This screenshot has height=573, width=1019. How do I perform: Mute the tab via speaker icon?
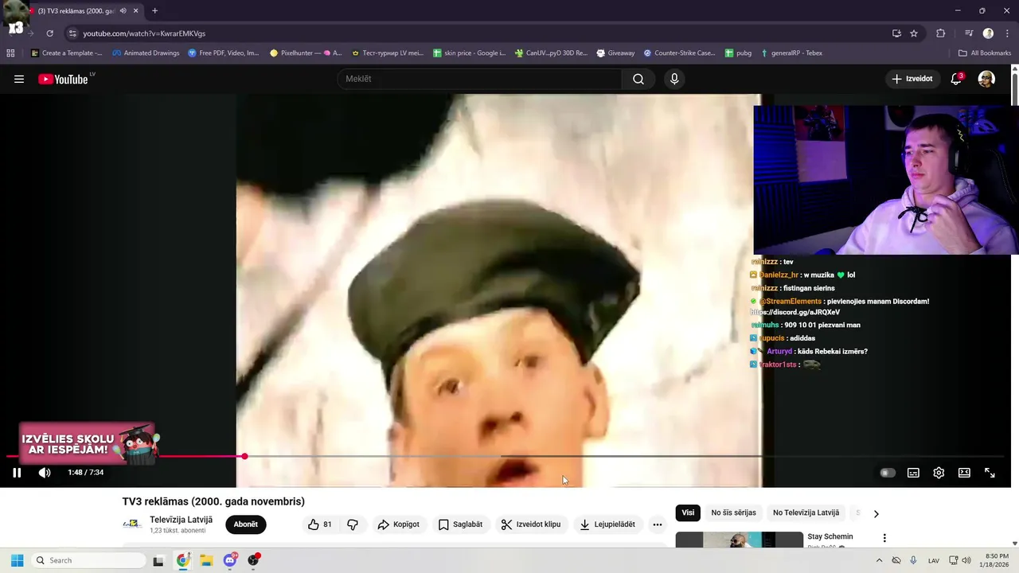pyautogui.click(x=123, y=11)
